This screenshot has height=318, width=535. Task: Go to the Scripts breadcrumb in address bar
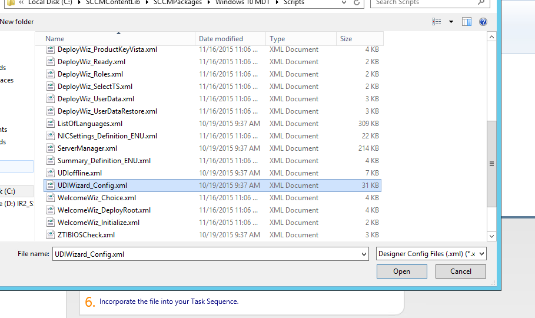tap(294, 2)
